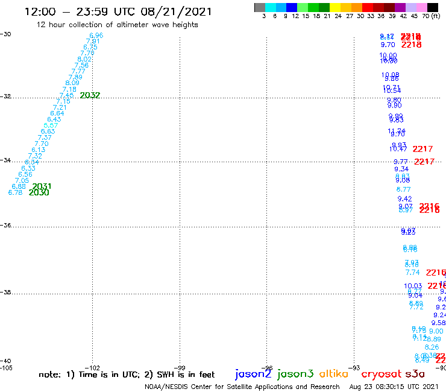446x392 pixels.
Task: Click the longitude axis label -102
Action: click(93, 368)
